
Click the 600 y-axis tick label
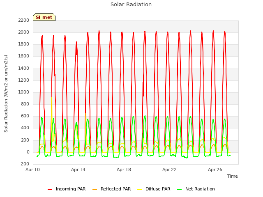(x=25, y=116)
